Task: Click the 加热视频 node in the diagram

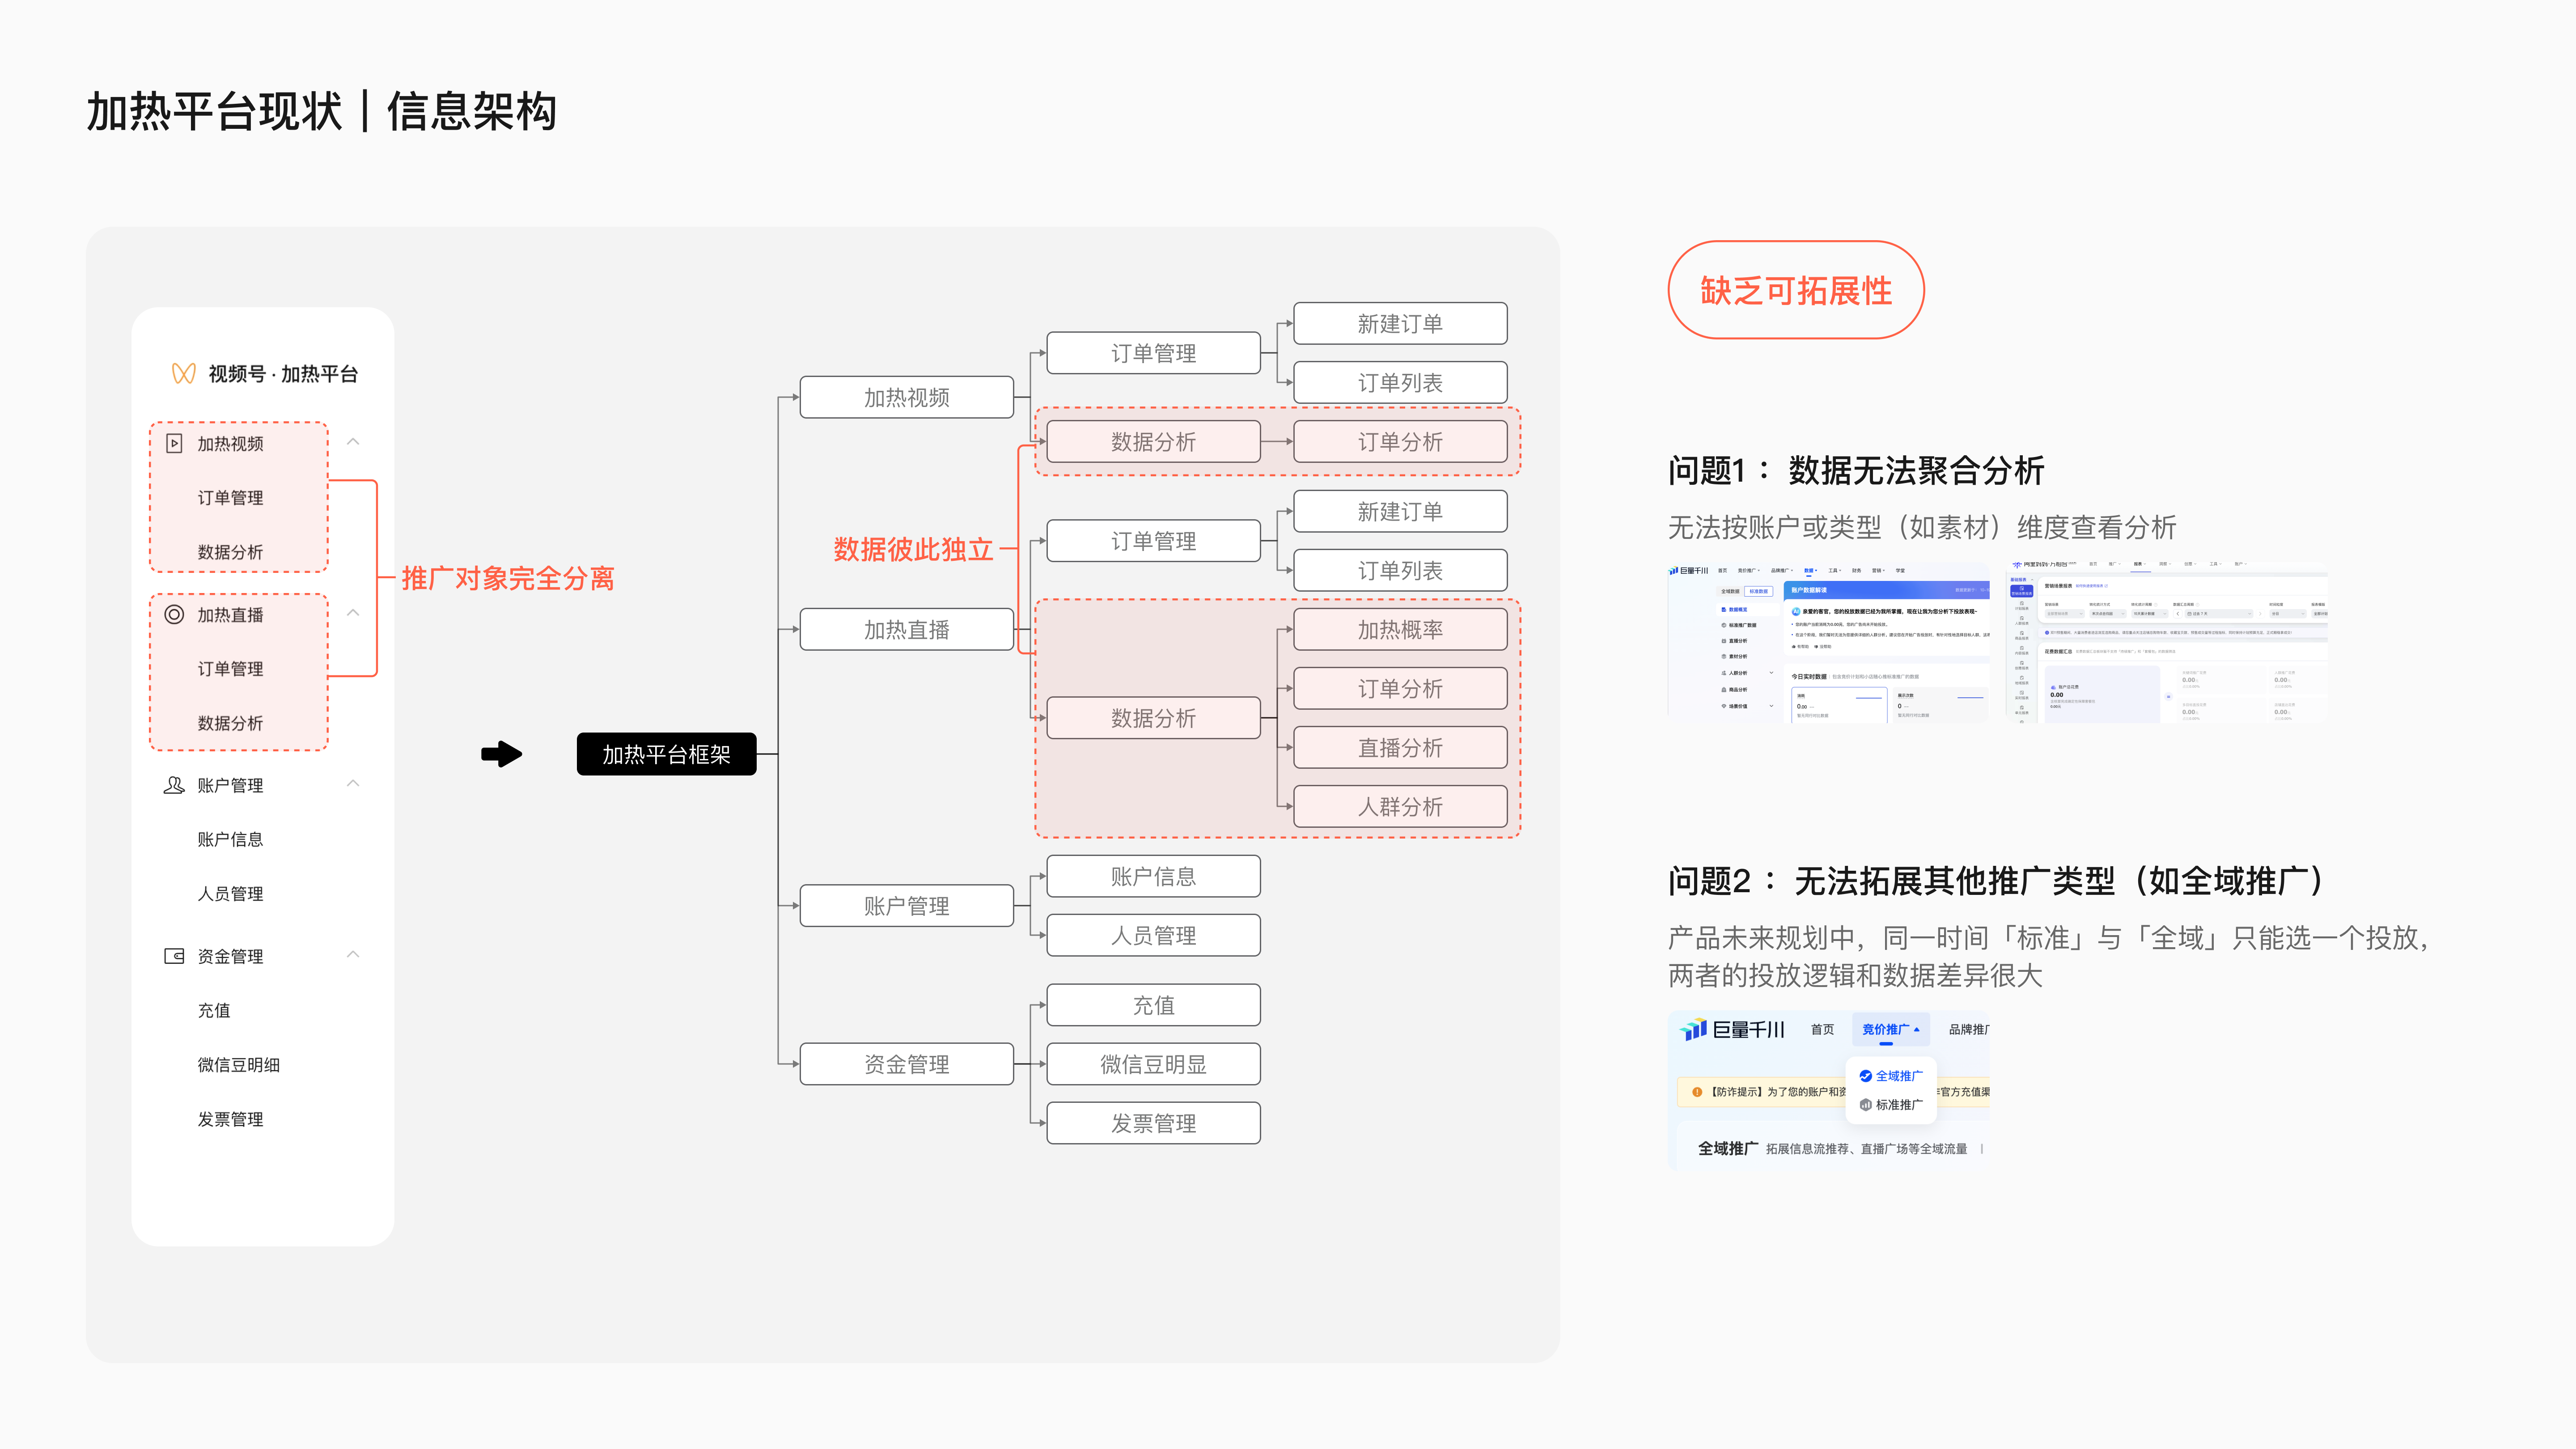Action: tap(907, 397)
